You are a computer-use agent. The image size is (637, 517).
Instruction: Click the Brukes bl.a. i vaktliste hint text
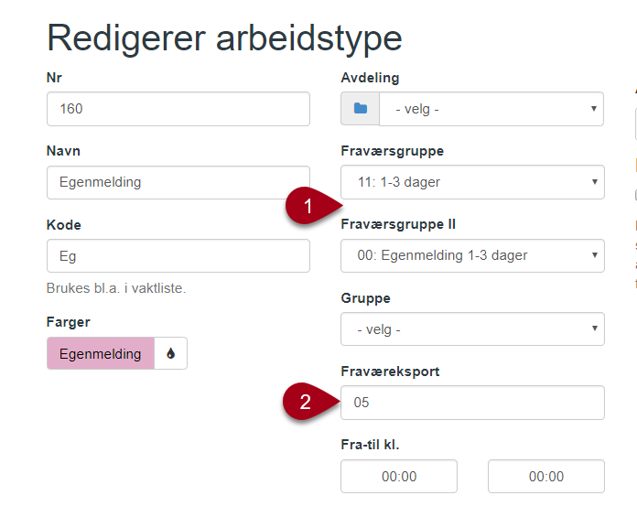116,288
